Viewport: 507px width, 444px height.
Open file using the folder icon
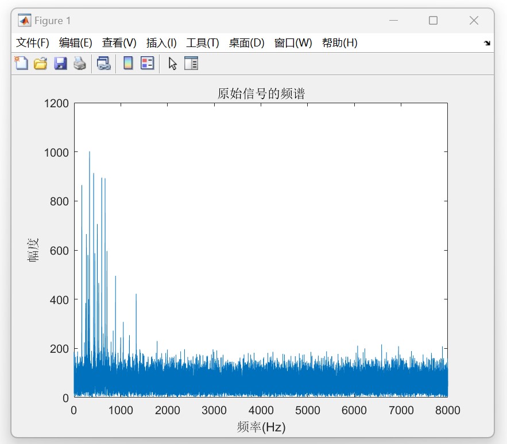click(x=40, y=63)
